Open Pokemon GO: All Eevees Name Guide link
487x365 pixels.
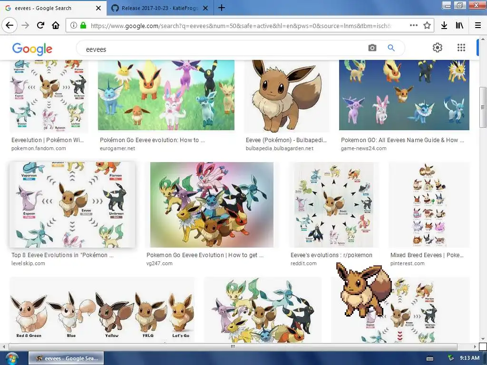click(402, 140)
